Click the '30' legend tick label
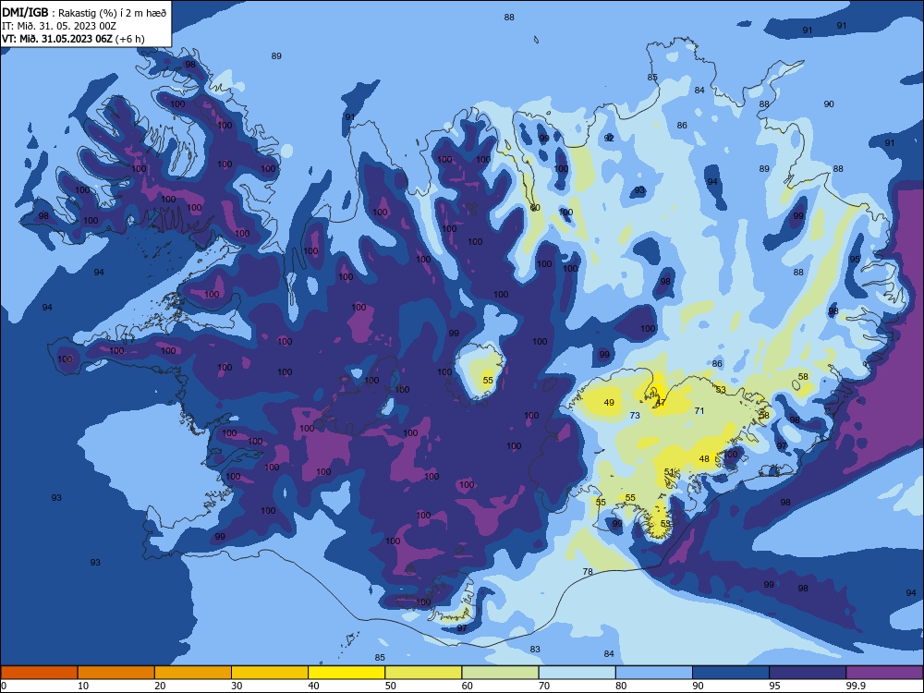Screen dimensions: 924x693 pos(237,686)
